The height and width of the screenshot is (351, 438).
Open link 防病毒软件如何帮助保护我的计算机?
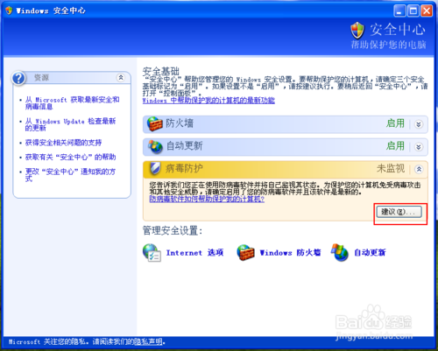[207, 200]
